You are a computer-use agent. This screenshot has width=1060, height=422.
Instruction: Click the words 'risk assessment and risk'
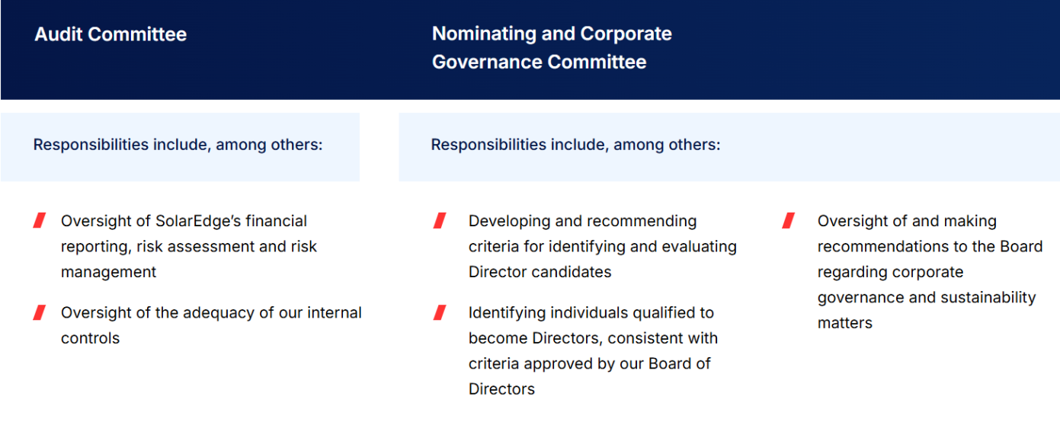pyautogui.click(x=226, y=247)
